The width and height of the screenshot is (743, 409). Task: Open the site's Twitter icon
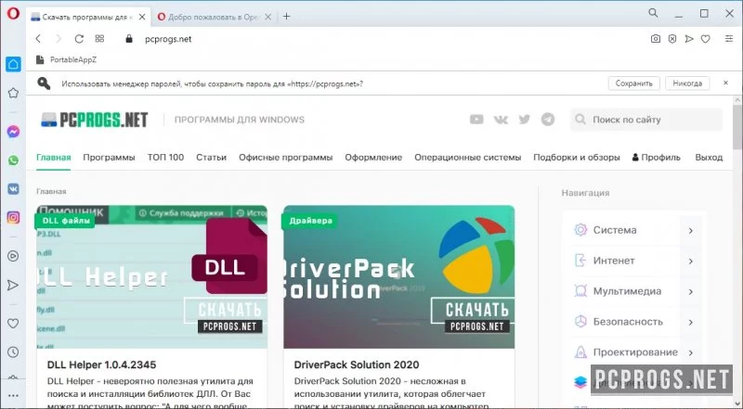coord(524,120)
